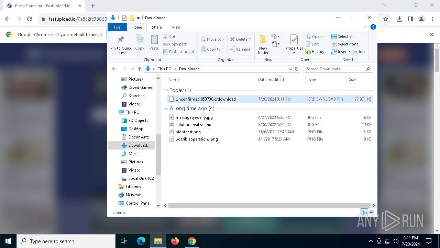Go up one folder level
This screenshot has height=248, width=440.
click(x=139, y=69)
